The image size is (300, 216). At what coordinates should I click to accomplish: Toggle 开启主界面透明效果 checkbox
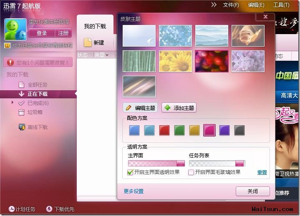click(x=130, y=172)
